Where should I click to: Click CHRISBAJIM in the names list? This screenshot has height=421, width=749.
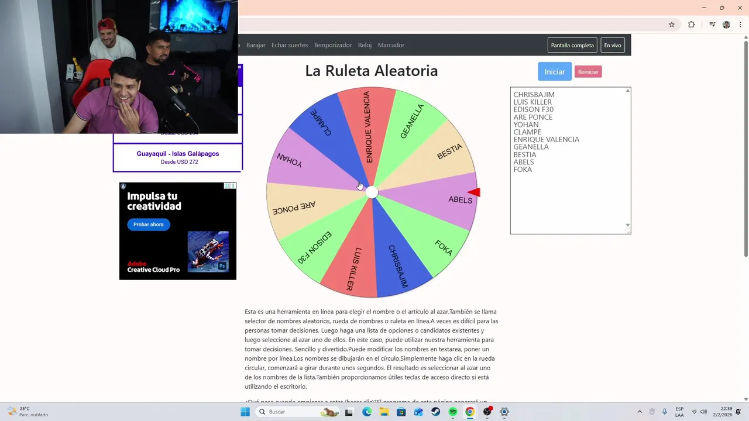[534, 95]
